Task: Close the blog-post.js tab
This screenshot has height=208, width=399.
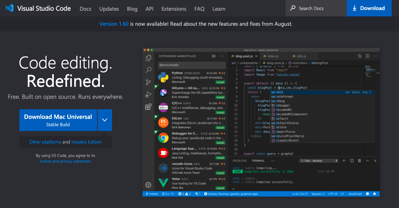Action: coord(256,56)
